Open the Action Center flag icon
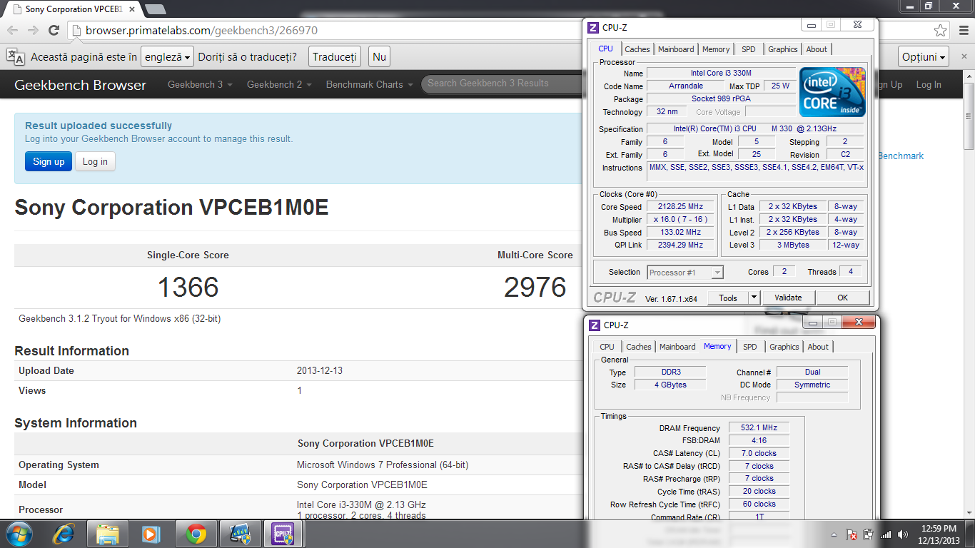This screenshot has width=975, height=548. click(852, 534)
